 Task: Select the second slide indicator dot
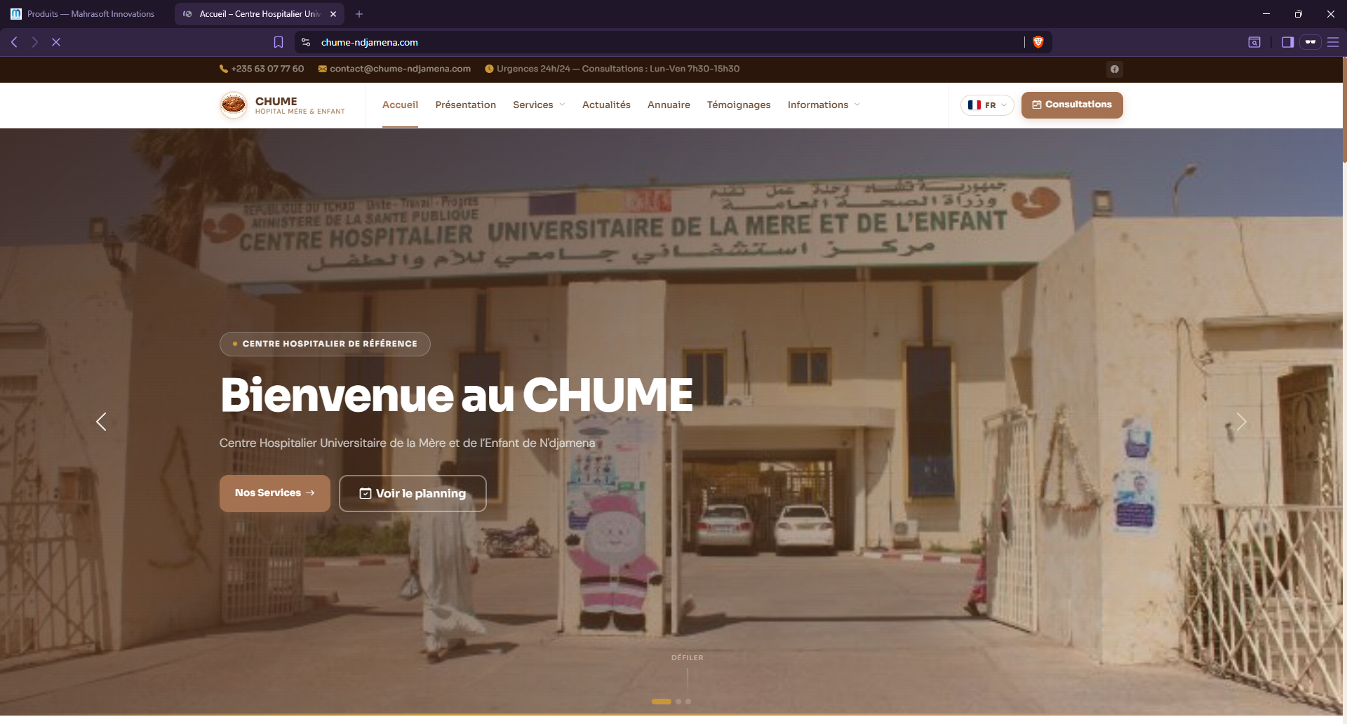[x=678, y=702]
